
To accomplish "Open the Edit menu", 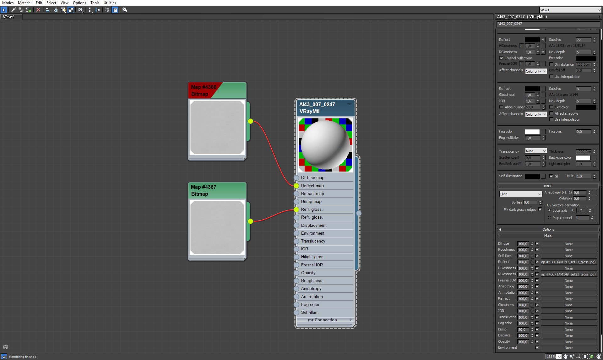I will (39, 3).
